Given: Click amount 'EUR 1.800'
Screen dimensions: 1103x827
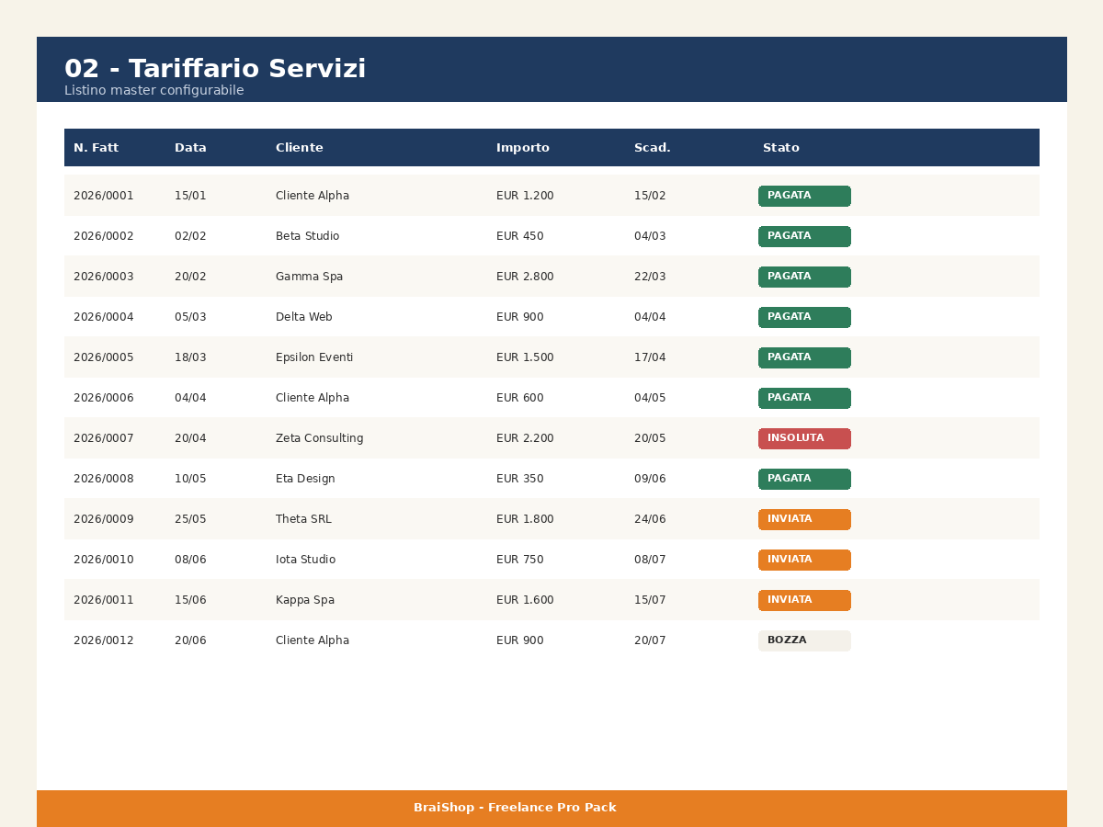Looking at the screenshot, I should (x=525, y=519).
